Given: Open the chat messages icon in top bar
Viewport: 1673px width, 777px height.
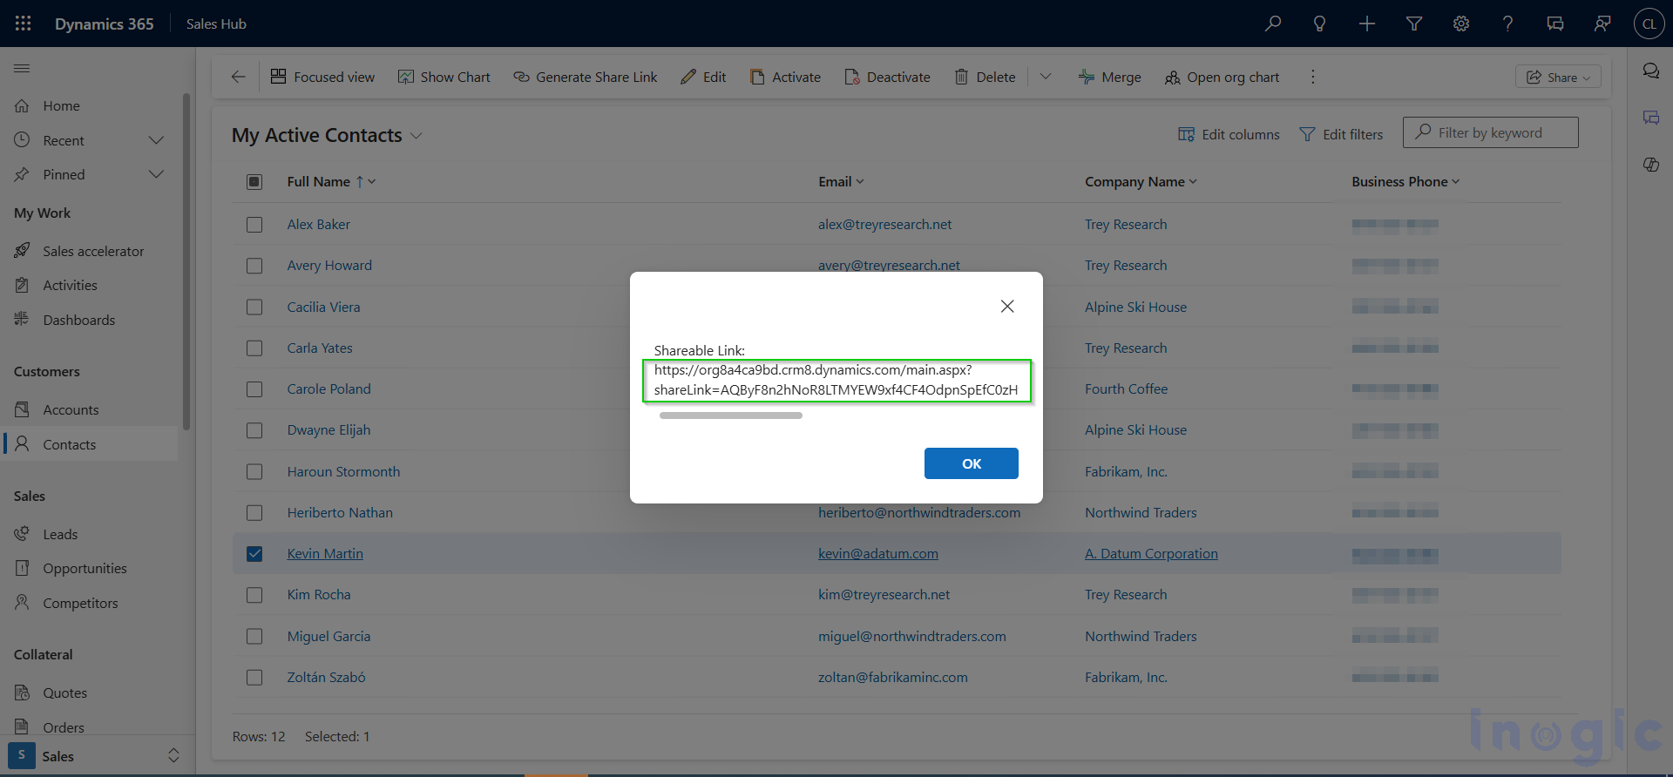Looking at the screenshot, I should coord(1555,24).
